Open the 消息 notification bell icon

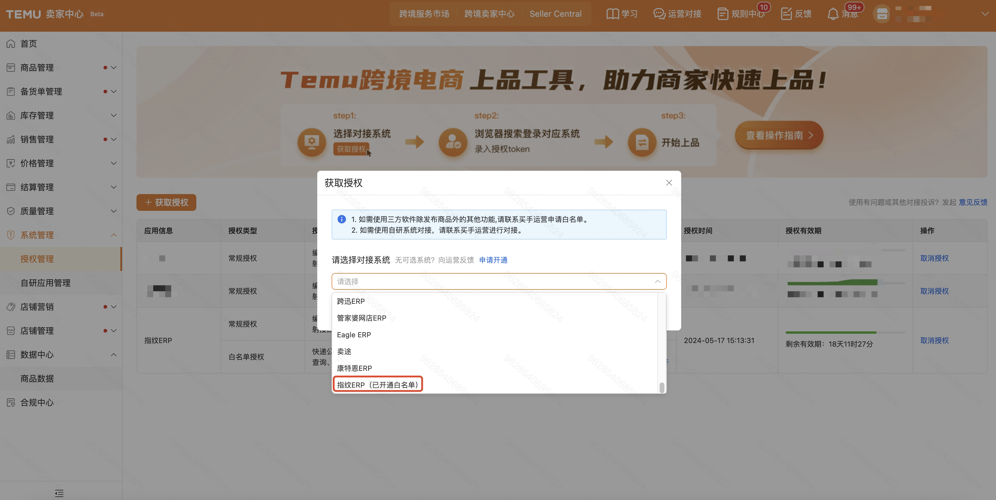833,14
